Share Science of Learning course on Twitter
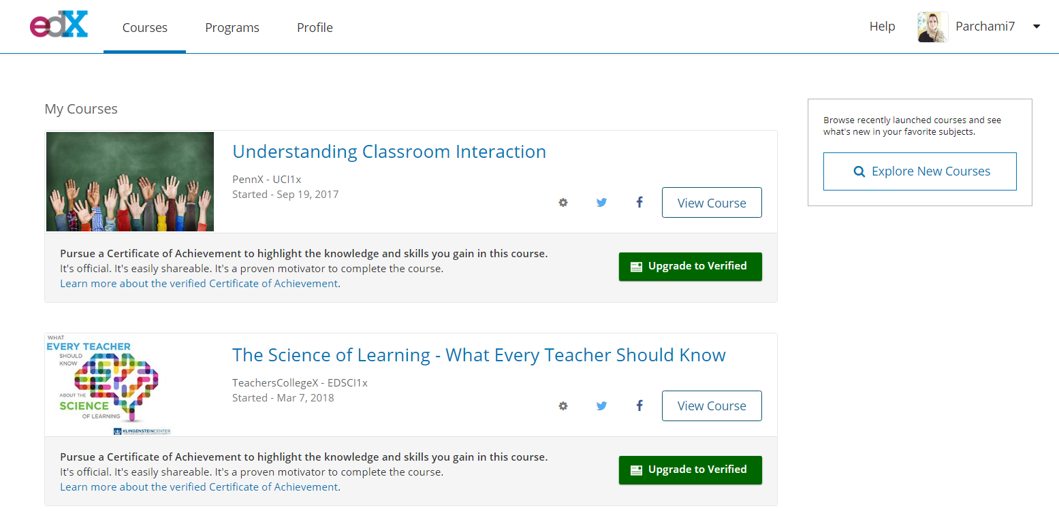Image resolution: width=1059 pixels, height=511 pixels. click(601, 406)
